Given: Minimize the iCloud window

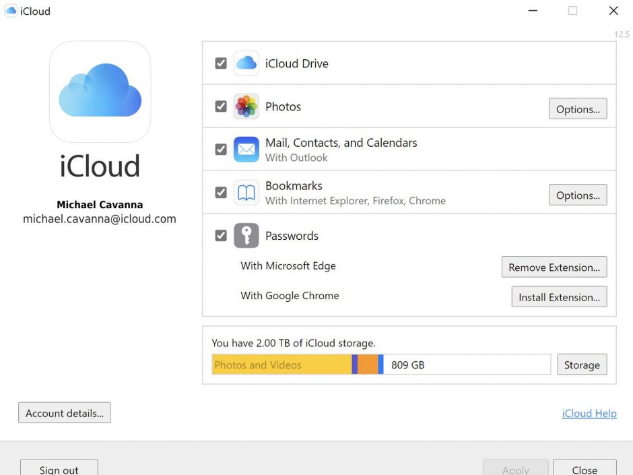Looking at the screenshot, I should pos(533,11).
